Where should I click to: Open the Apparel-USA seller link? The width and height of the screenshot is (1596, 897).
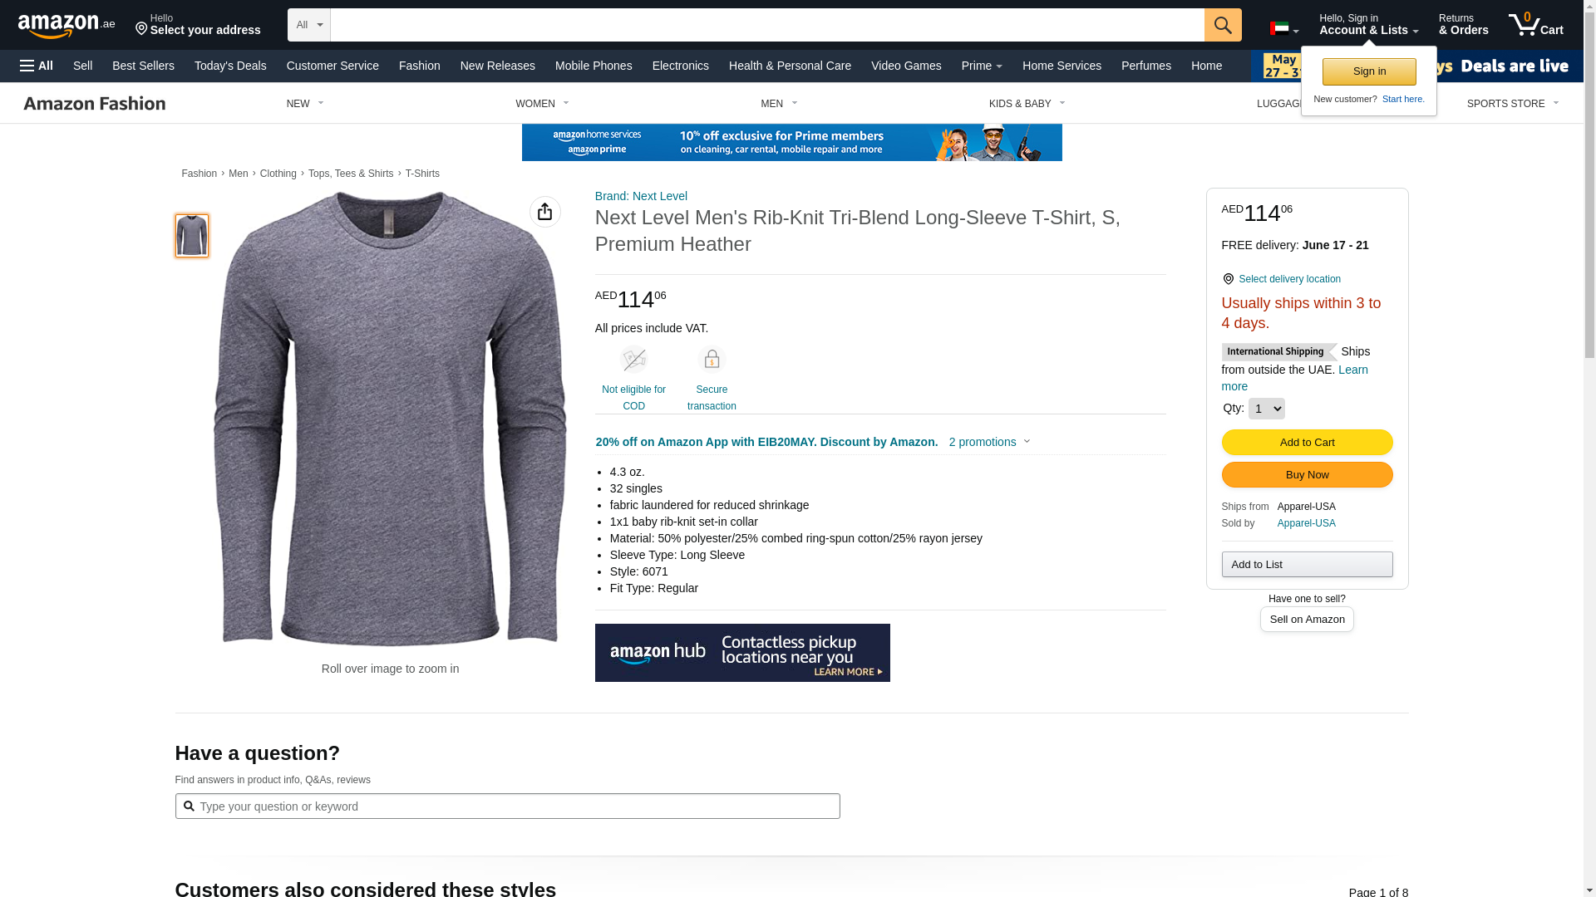[x=1306, y=523]
